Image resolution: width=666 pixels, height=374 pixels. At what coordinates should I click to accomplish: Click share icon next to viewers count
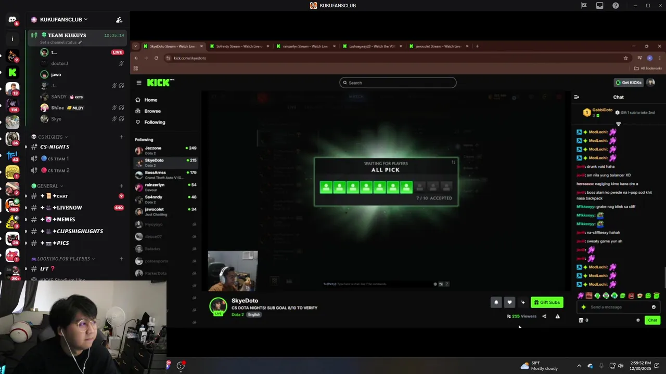tap(544, 316)
